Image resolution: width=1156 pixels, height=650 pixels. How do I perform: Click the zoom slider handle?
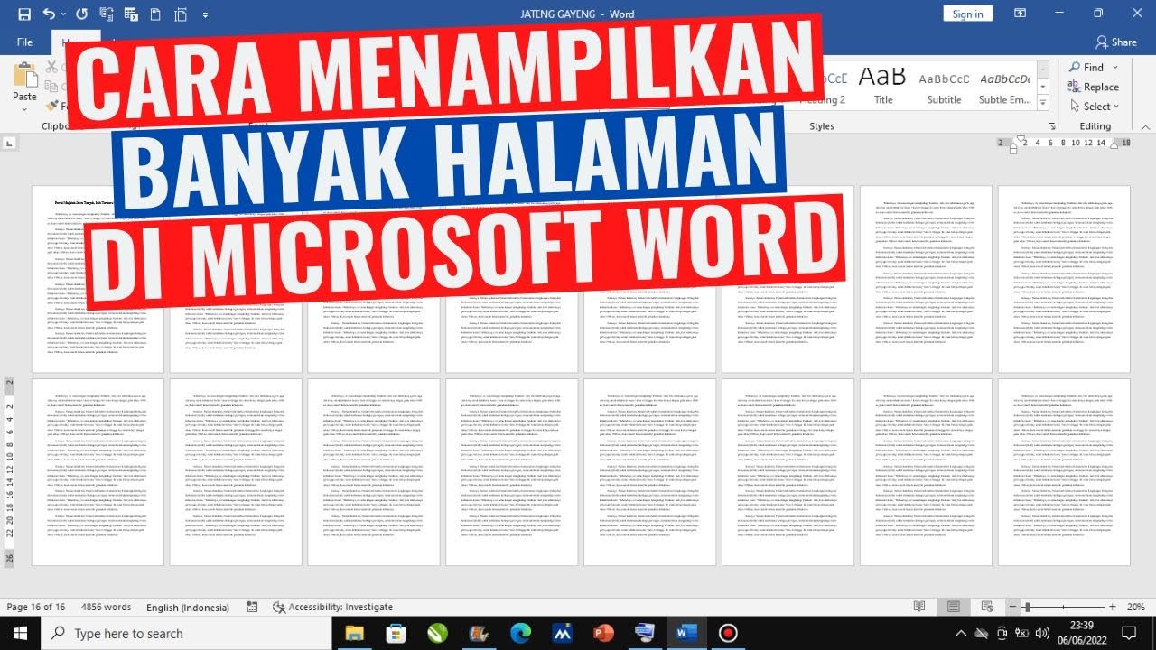pos(1027,608)
